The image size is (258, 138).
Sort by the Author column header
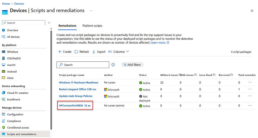click(108, 75)
